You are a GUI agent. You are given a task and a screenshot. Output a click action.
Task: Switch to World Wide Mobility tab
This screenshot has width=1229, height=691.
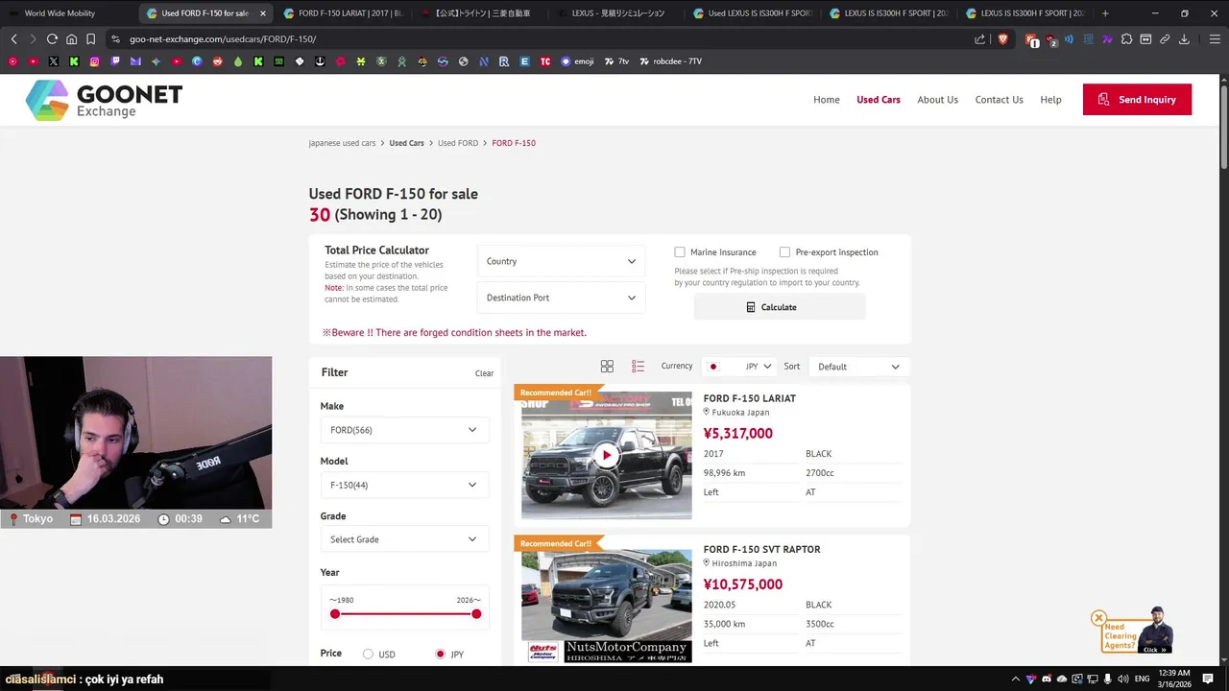coord(67,13)
